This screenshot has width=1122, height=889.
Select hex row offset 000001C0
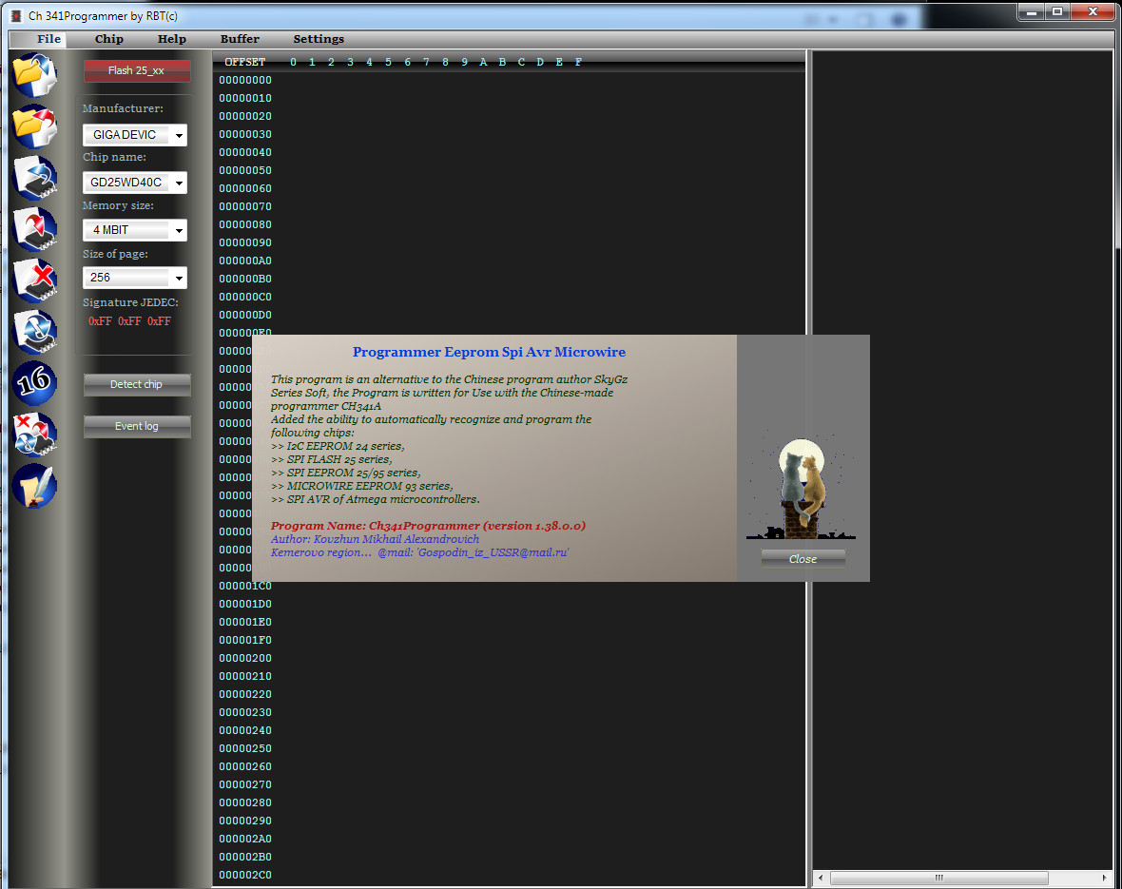(x=245, y=586)
